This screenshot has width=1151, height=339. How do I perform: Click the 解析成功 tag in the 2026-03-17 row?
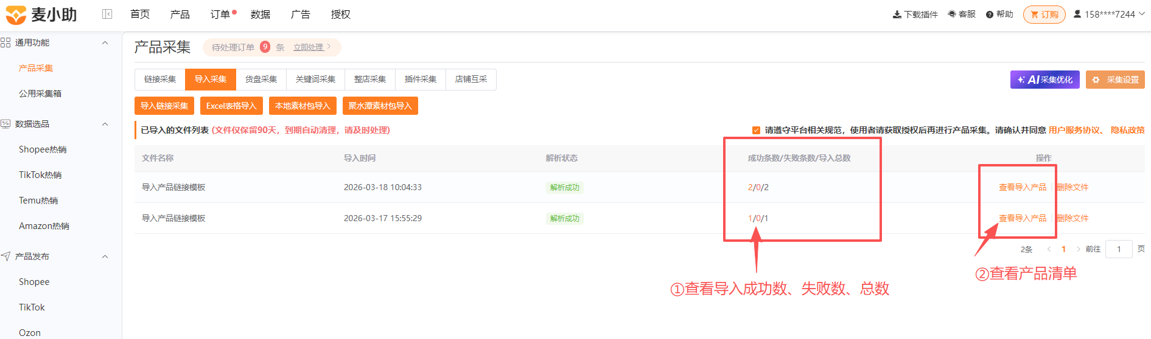point(565,219)
